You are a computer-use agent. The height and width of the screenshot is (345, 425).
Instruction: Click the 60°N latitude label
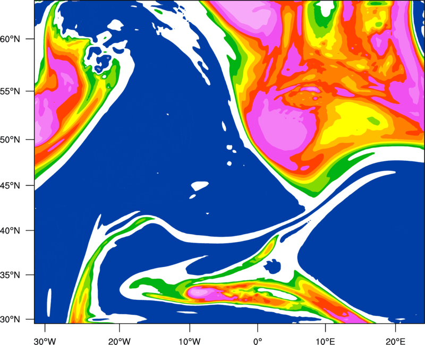10,39
